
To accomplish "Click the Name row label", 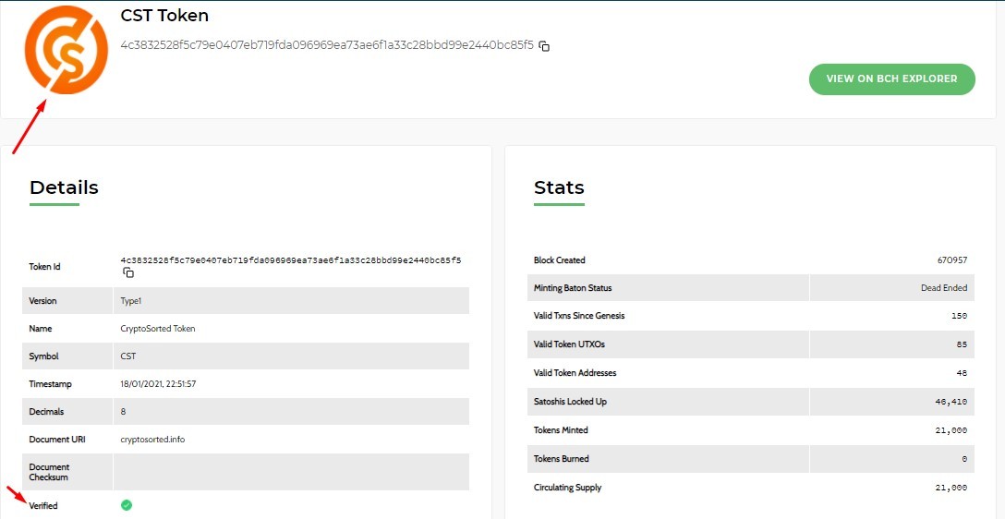I will pos(41,328).
